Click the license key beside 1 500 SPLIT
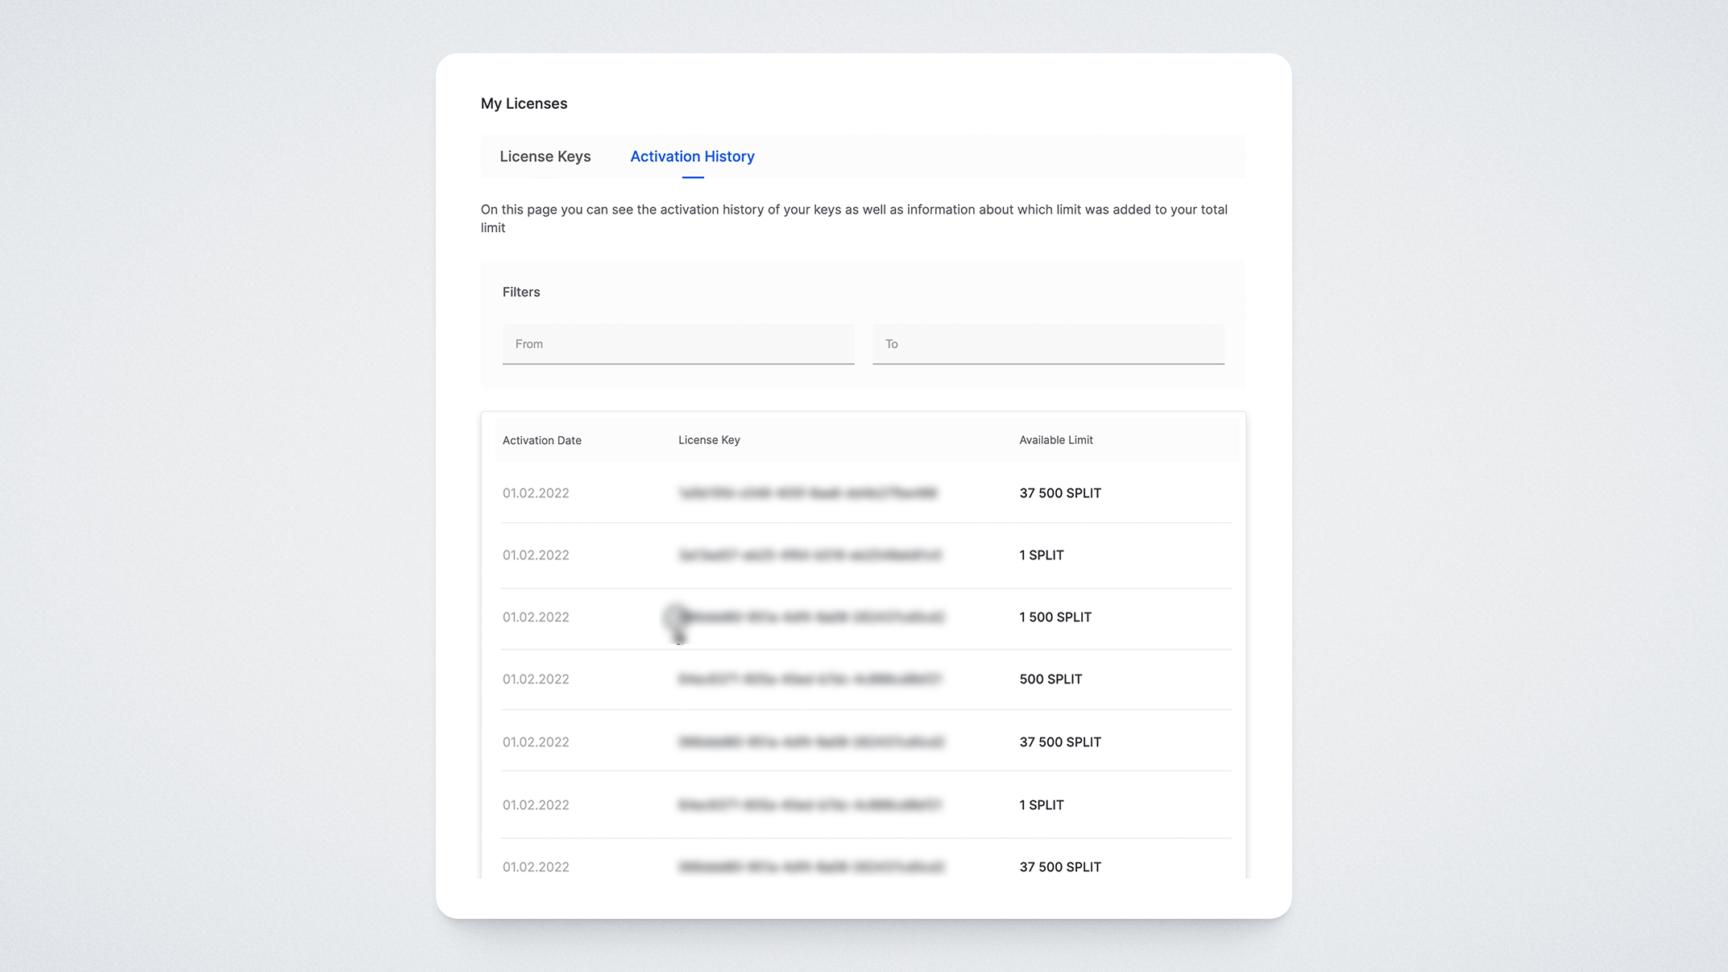Viewport: 1728px width, 972px height. [812, 617]
